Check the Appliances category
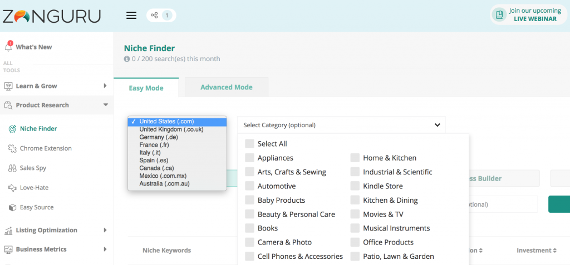570x265 pixels. point(249,158)
